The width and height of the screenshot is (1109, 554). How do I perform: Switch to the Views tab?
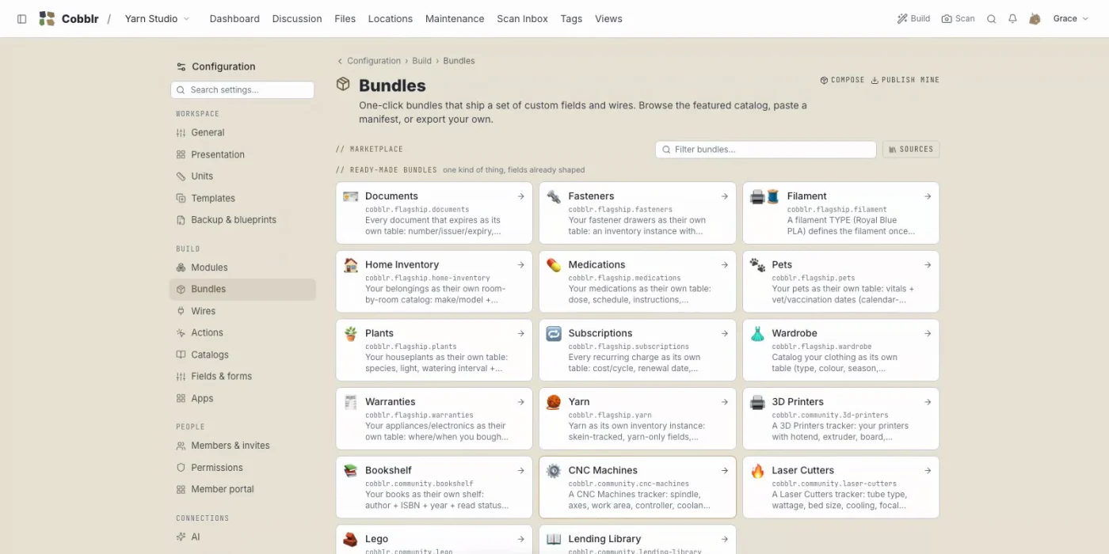click(608, 19)
